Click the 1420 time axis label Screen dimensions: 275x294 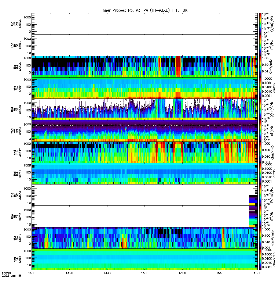tap(69, 273)
